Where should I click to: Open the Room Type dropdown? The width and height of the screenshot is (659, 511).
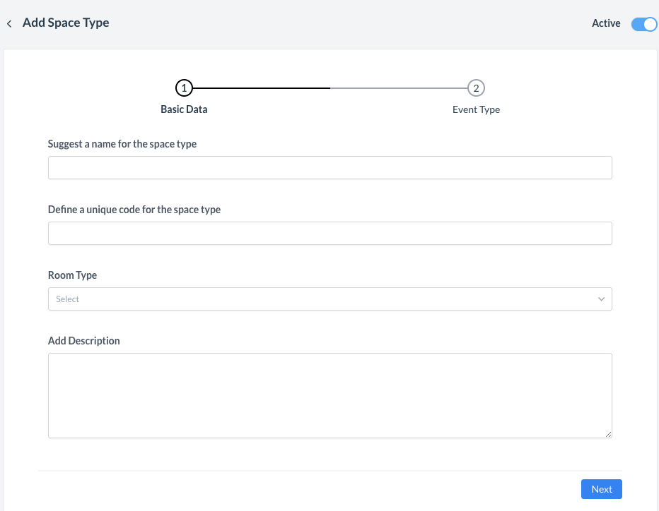click(329, 299)
